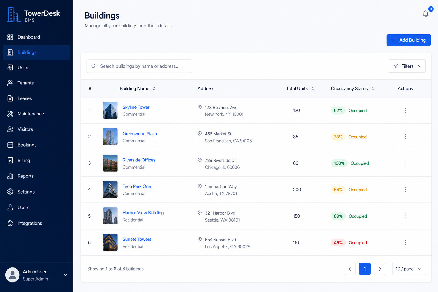This screenshot has height=292, width=438.
Task: Click the Tenants people icon
Action: (x=10, y=83)
